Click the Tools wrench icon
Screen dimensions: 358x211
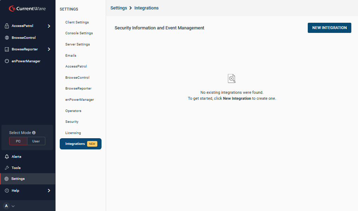[x=7, y=168]
